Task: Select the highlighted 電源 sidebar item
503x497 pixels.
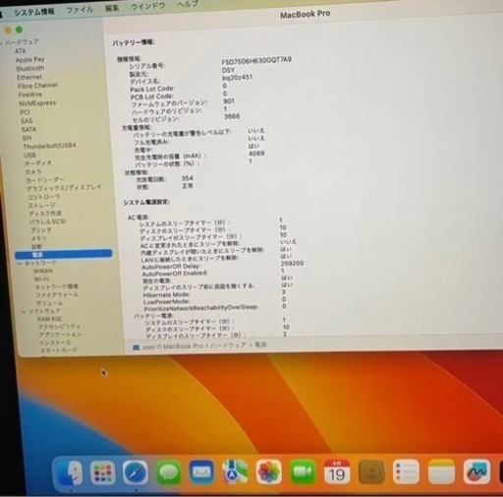Action: (x=64, y=254)
